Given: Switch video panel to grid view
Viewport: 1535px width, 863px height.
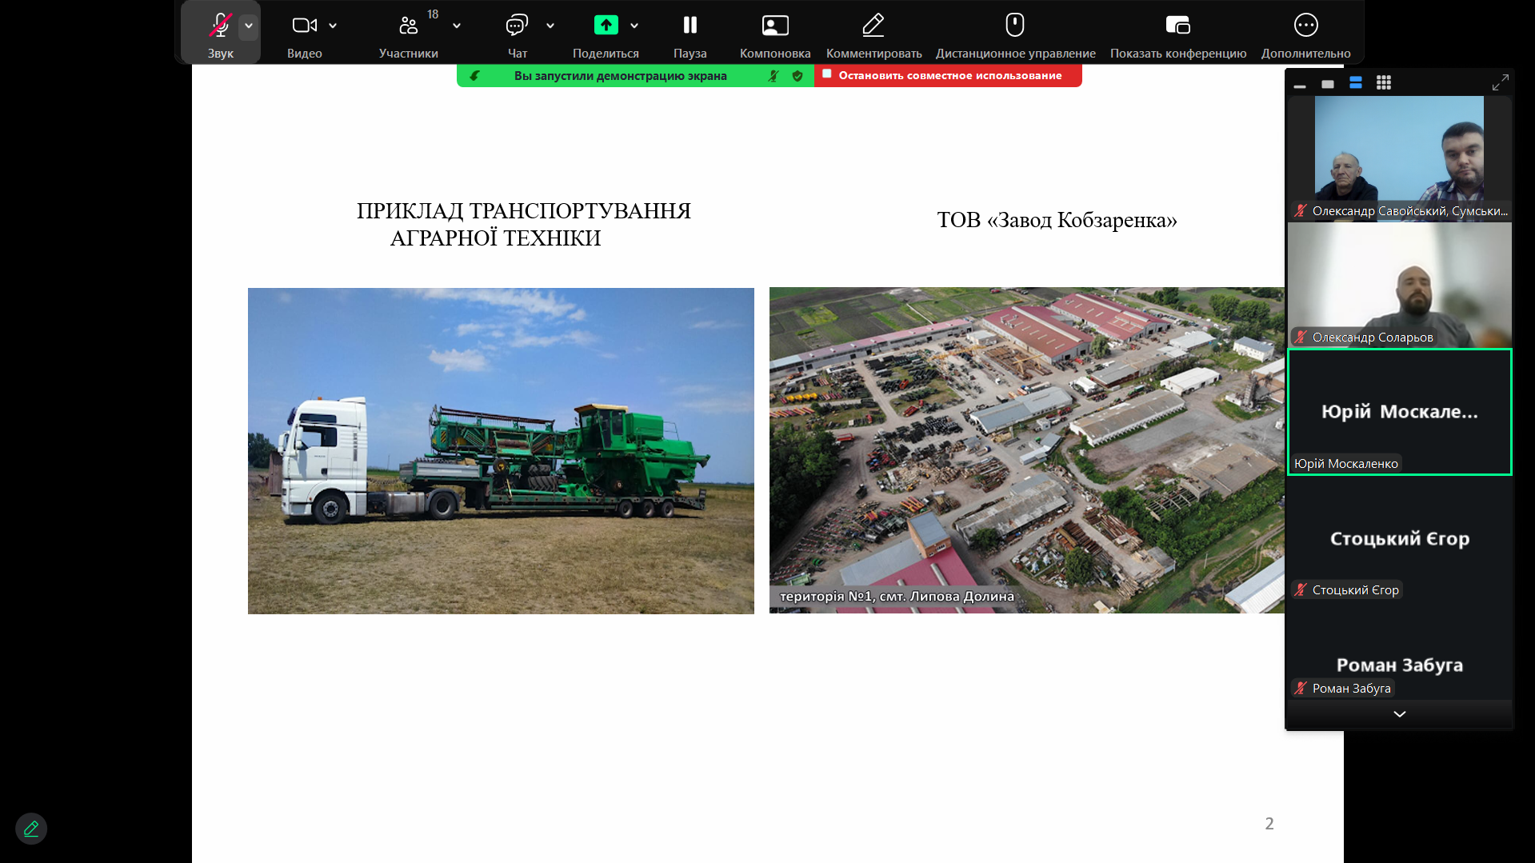Looking at the screenshot, I should (x=1384, y=82).
